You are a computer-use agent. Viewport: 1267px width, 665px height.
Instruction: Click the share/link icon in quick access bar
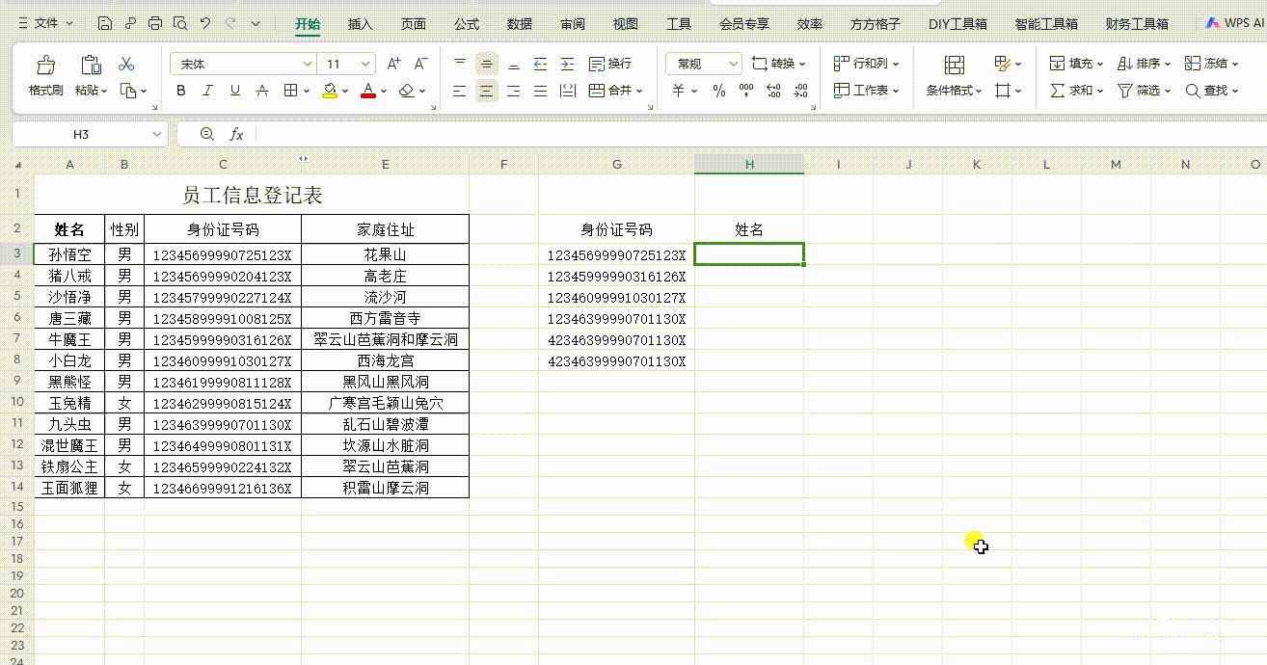[x=130, y=23]
